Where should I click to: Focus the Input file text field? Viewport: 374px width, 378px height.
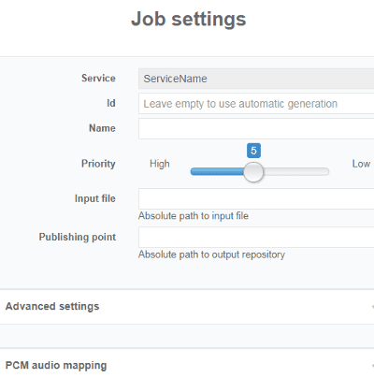pyautogui.click(x=256, y=198)
